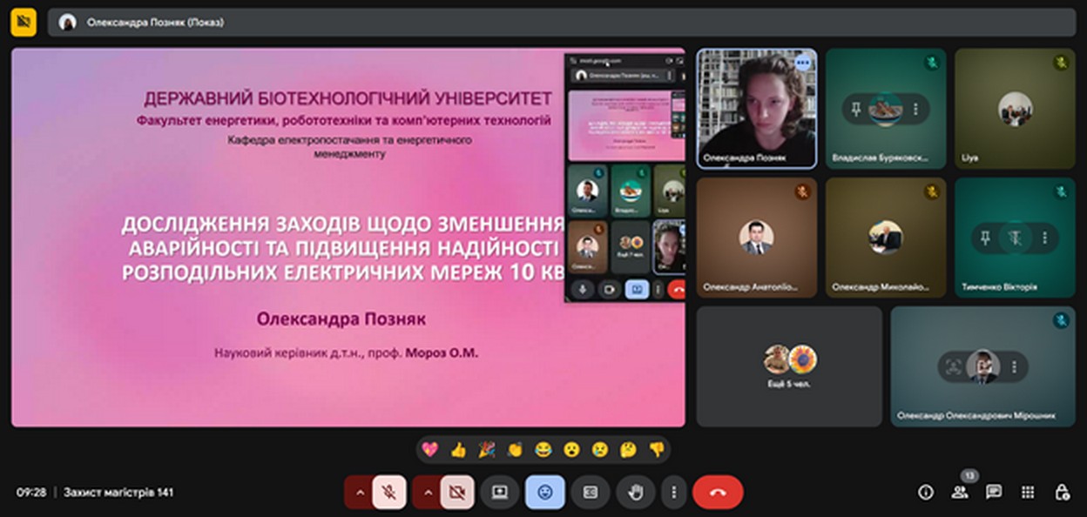1087x517 pixels.
Task: Open the three-dot more options menu in call toolbar
Action: point(673,492)
